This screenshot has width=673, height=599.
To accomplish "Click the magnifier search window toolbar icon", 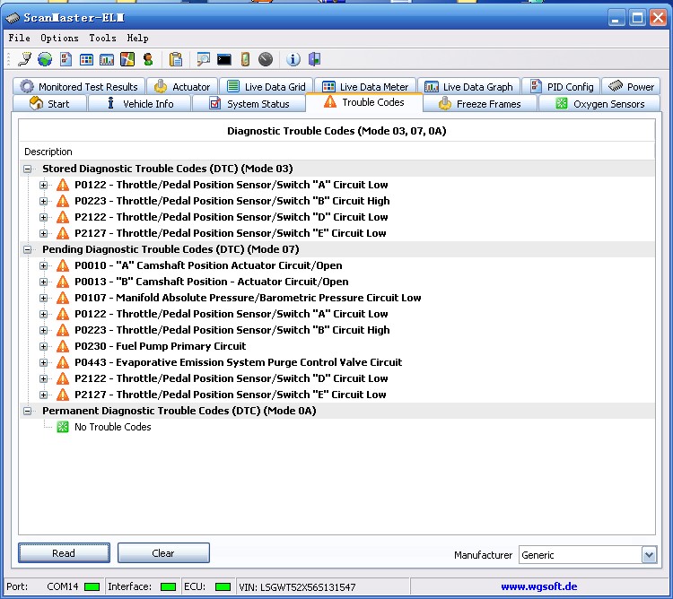I will (x=203, y=59).
